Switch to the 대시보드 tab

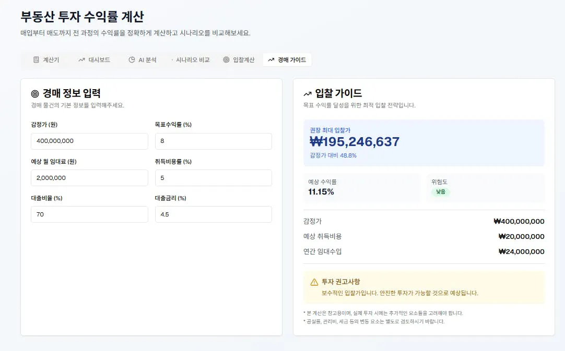pyautogui.click(x=94, y=60)
